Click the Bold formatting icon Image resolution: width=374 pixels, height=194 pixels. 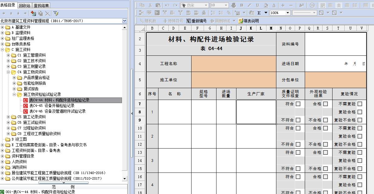coord(241,5)
